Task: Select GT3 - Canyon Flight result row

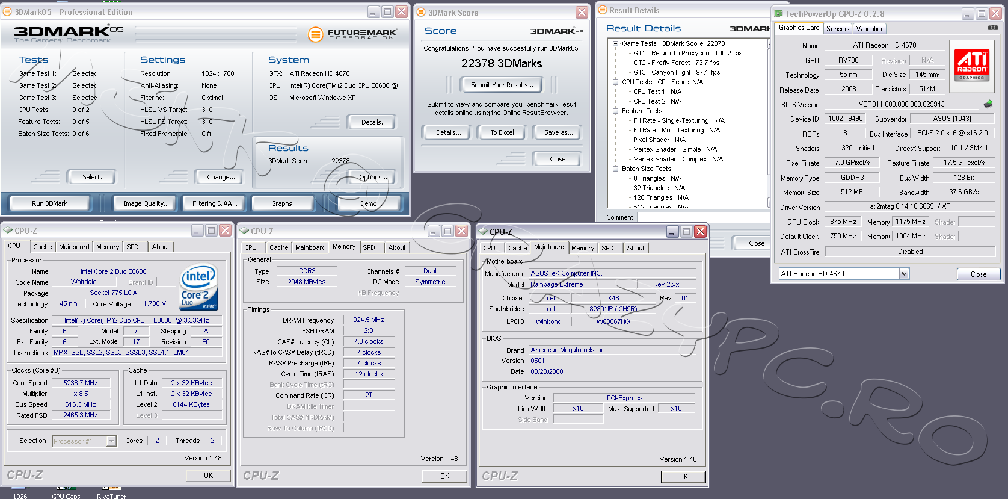Action: (x=677, y=72)
